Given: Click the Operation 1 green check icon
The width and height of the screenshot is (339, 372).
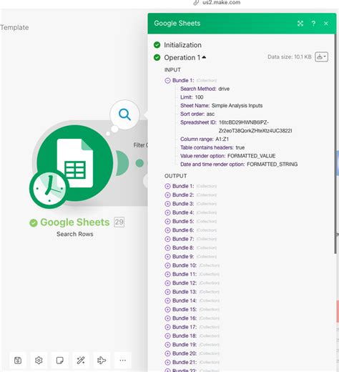Looking at the screenshot, I should click(x=157, y=57).
